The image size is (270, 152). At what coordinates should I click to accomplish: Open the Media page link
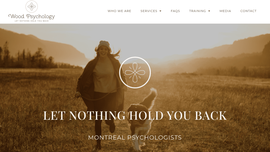click(x=225, y=11)
